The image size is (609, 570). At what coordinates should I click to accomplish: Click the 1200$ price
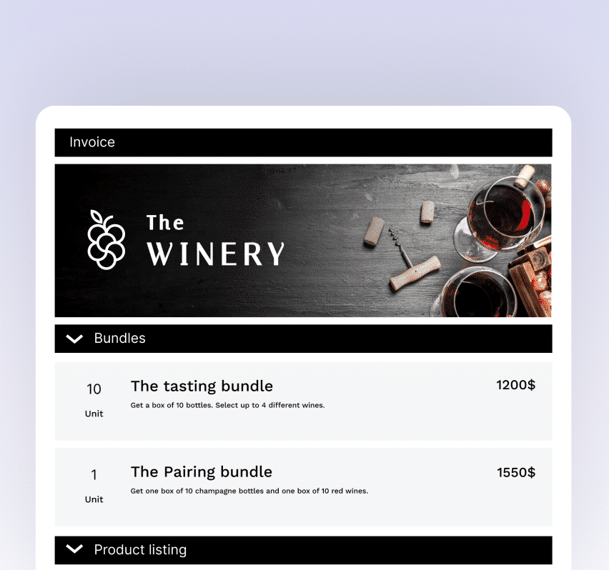coord(515,385)
